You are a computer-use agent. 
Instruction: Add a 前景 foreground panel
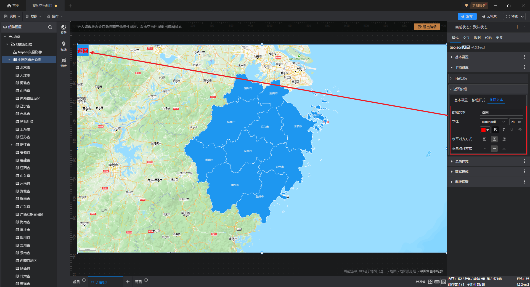84,280
